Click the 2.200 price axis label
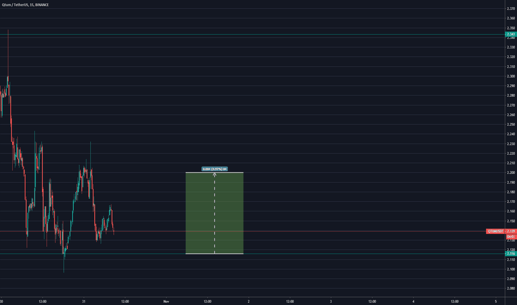Image resolution: width=517 pixels, height=305 pixels. coord(511,172)
